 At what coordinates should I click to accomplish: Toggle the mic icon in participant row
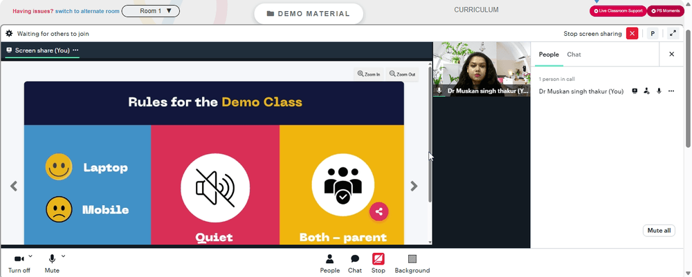click(659, 91)
